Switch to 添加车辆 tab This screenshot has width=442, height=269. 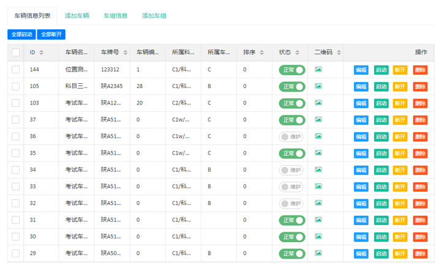(77, 16)
